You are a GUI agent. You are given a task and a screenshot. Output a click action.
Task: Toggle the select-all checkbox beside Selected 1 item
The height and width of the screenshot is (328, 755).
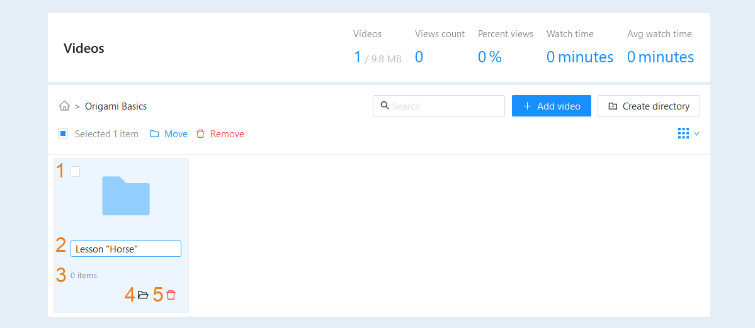coord(62,134)
